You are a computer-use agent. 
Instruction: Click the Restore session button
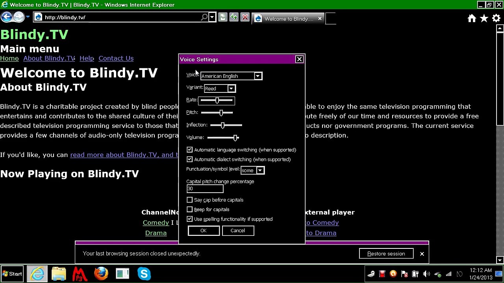[386, 254]
